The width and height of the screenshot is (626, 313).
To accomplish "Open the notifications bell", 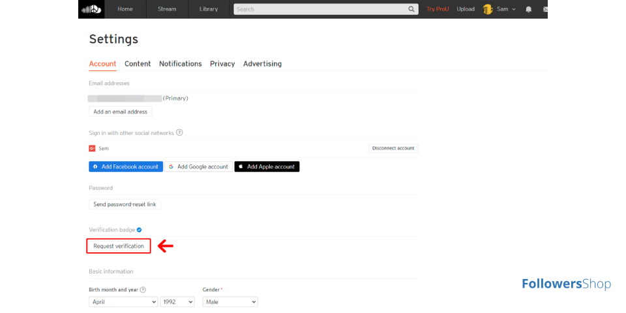I will tap(529, 9).
